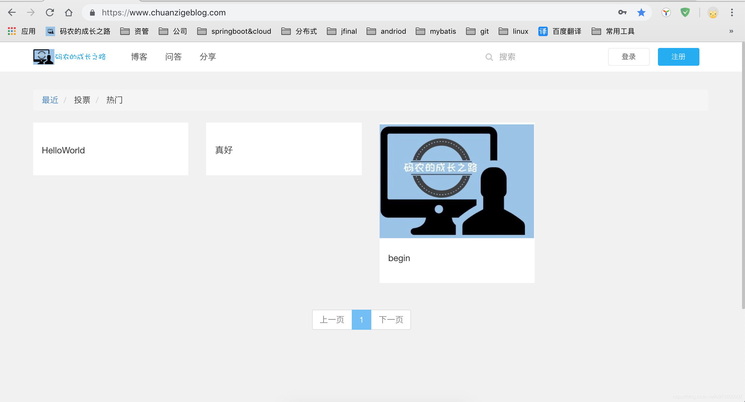This screenshot has width=745, height=402.
Task: Click the search magnifier icon
Action: point(489,57)
